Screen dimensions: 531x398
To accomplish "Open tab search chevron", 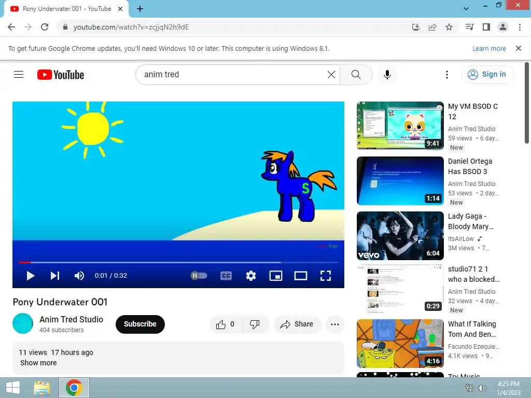I will pyautogui.click(x=466, y=8).
